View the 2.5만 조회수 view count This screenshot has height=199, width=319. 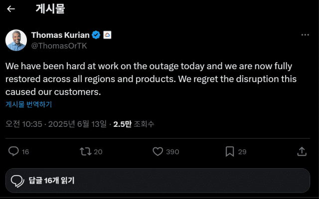pos(134,124)
